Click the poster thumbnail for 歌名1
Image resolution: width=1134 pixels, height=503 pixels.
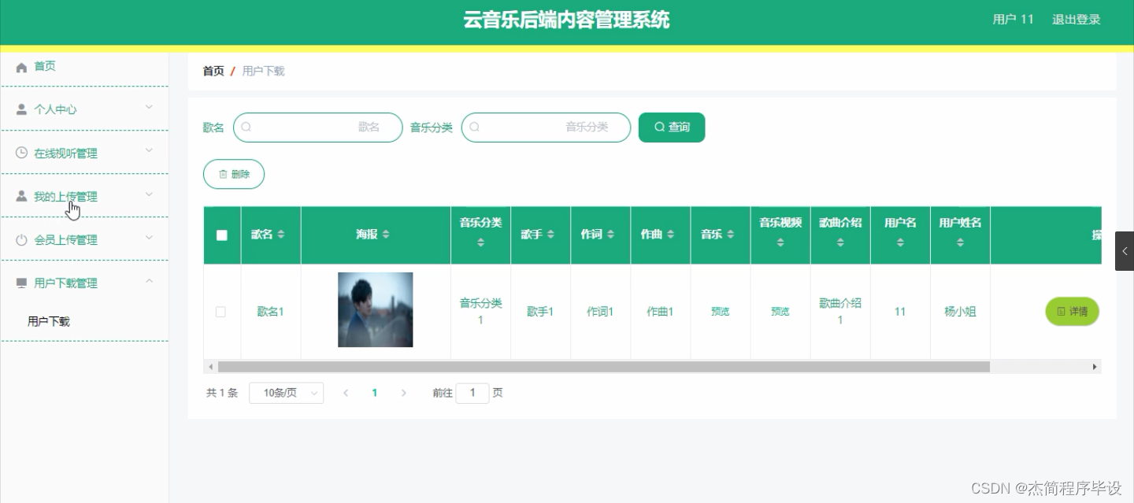pyautogui.click(x=375, y=309)
